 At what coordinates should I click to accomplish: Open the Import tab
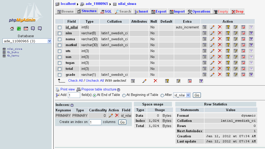pyautogui.click(x=177, y=11)
